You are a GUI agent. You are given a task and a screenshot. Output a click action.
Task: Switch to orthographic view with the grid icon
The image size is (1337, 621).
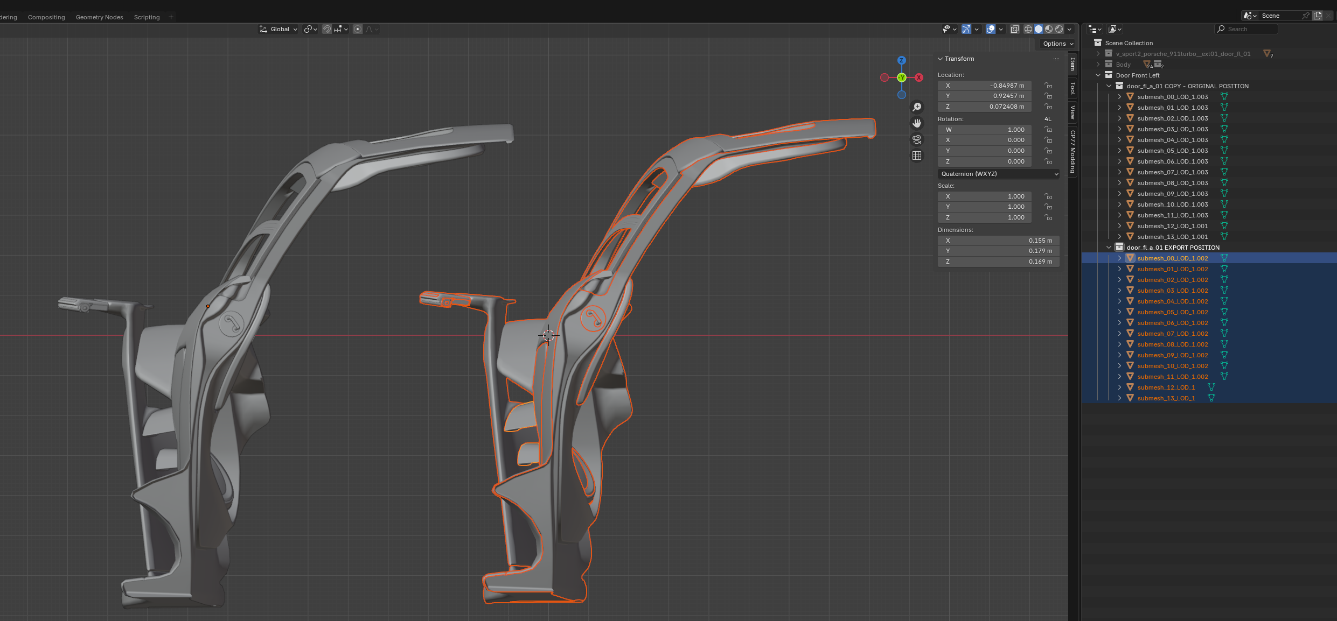tap(917, 156)
